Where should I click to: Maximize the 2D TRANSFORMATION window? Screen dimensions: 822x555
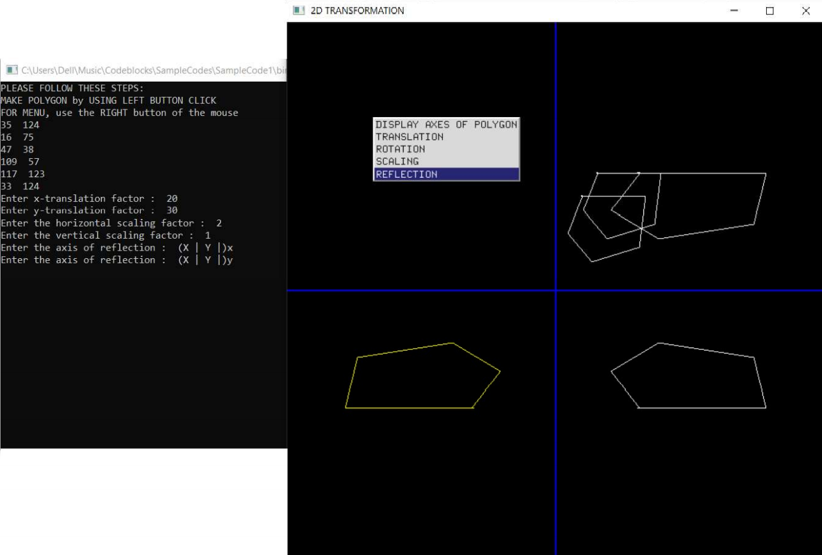point(769,11)
